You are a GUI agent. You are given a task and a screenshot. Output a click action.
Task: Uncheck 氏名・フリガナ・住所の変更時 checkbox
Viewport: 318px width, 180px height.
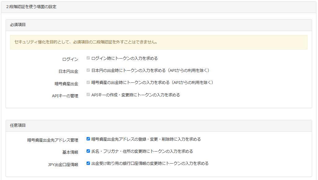(88, 151)
